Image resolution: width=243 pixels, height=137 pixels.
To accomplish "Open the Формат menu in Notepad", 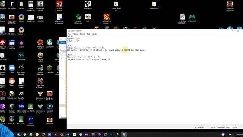I will click(x=83, y=34).
